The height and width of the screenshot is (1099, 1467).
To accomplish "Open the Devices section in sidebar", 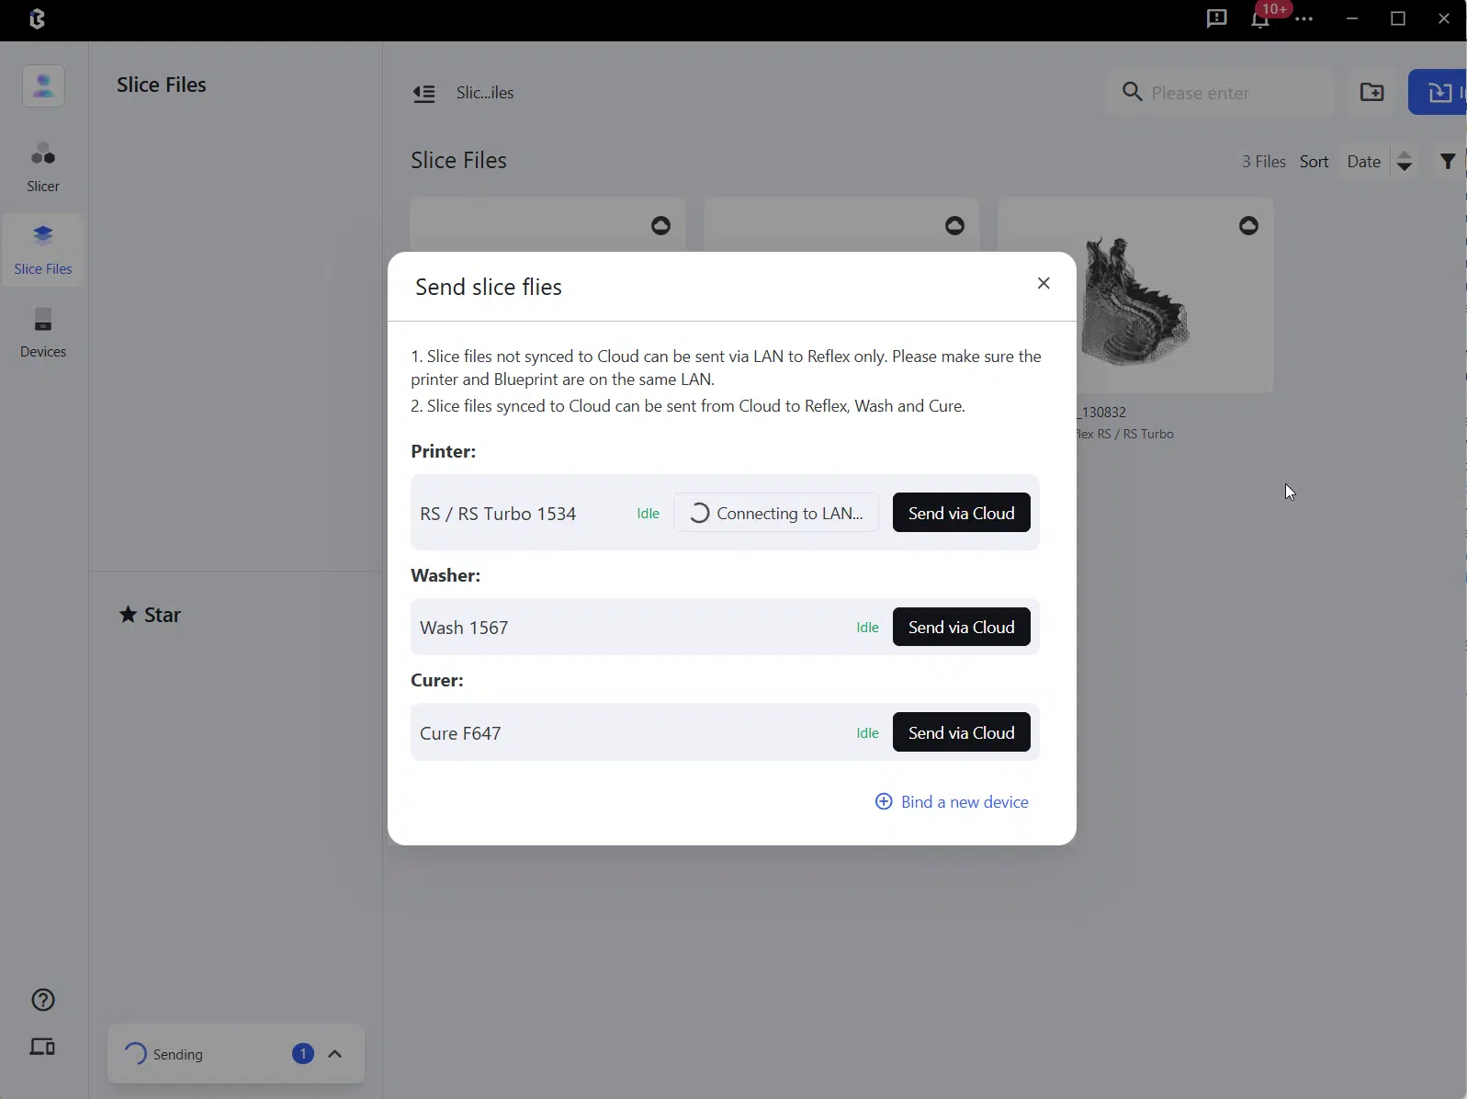I will coord(43,332).
